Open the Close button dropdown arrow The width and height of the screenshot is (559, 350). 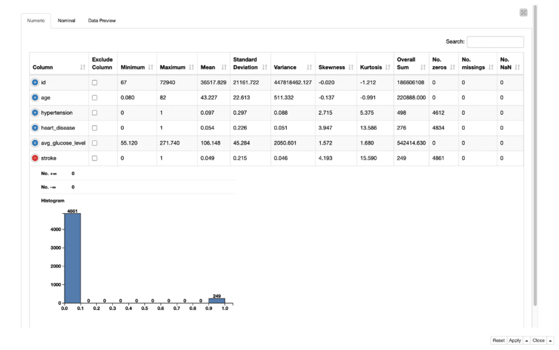pyautogui.click(x=550, y=341)
